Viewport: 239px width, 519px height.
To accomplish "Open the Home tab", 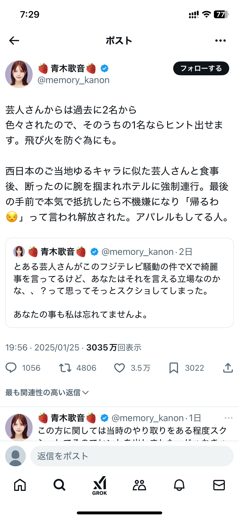I will 20,485.
